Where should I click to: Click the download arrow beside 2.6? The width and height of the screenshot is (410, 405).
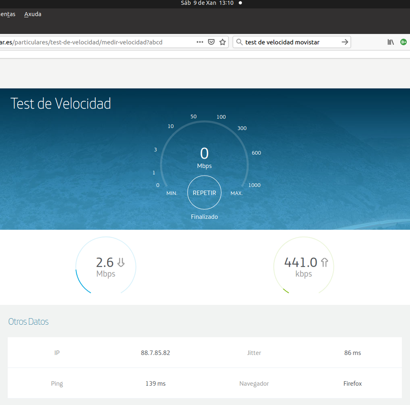[x=121, y=263]
